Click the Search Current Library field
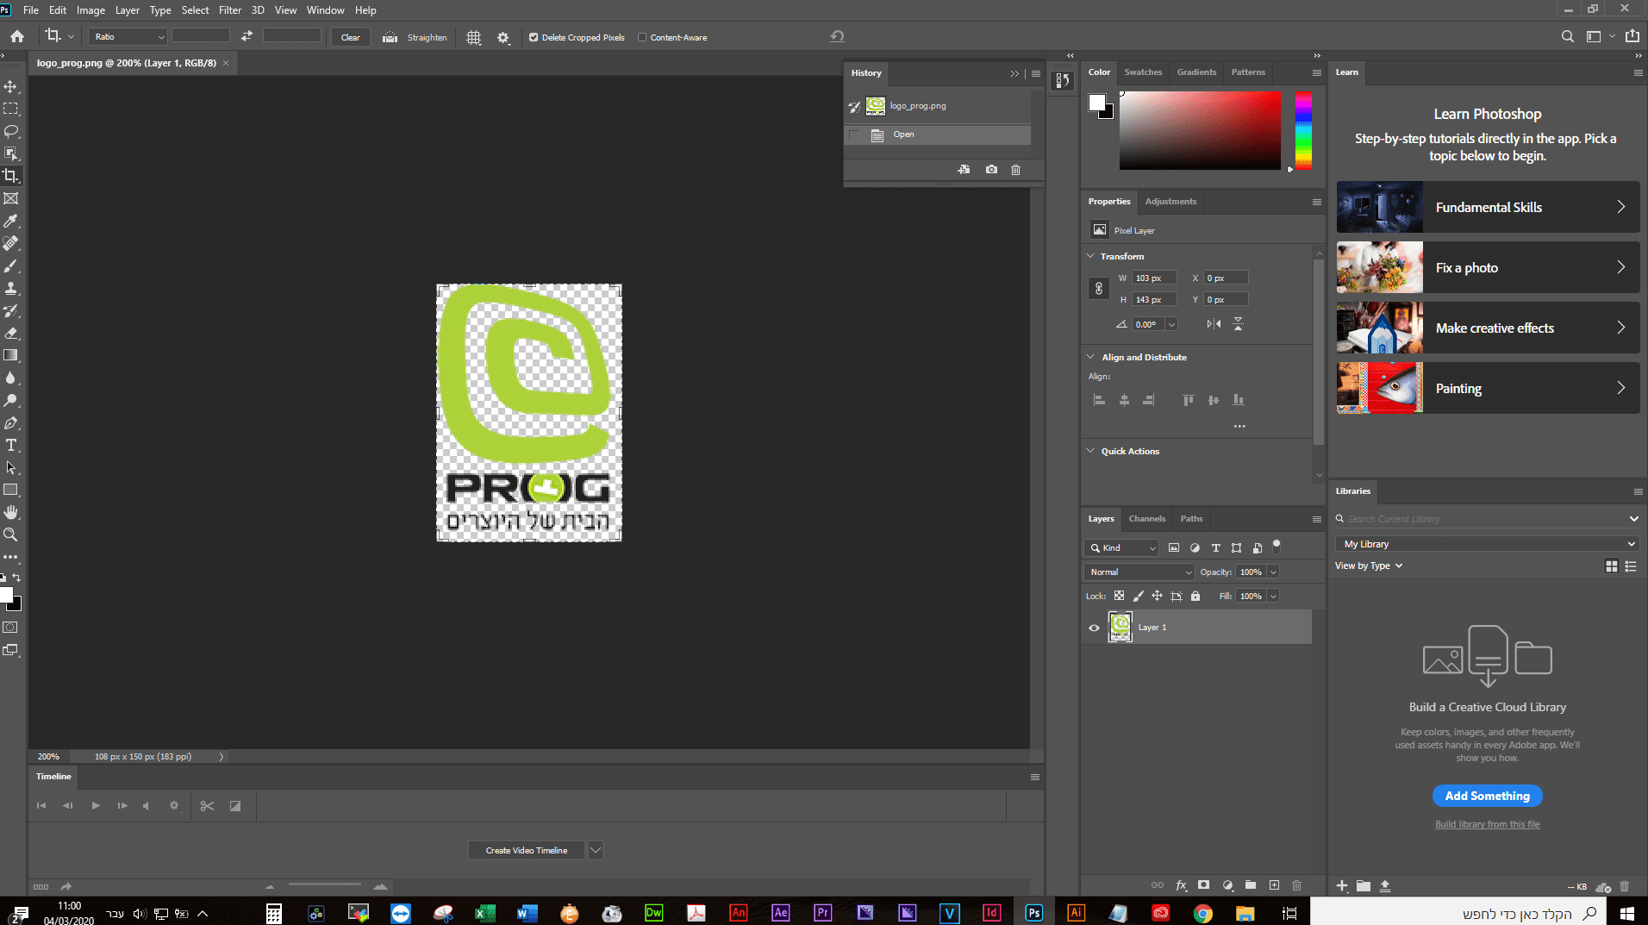The image size is (1648, 925). [1487, 519]
